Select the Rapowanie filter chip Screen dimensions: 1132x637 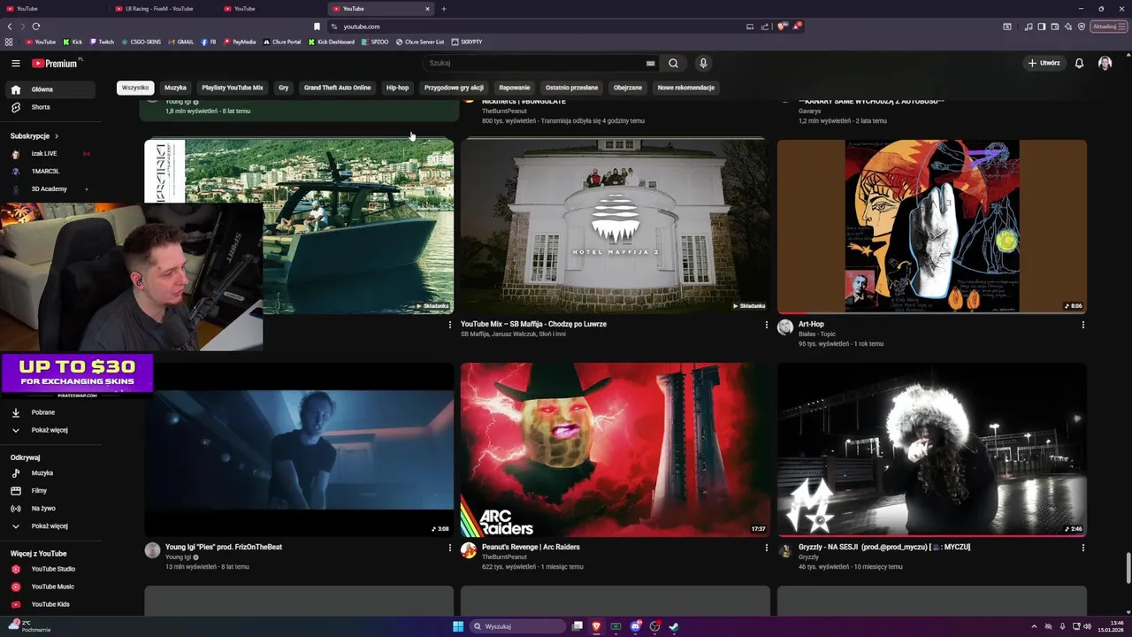pyautogui.click(x=514, y=88)
